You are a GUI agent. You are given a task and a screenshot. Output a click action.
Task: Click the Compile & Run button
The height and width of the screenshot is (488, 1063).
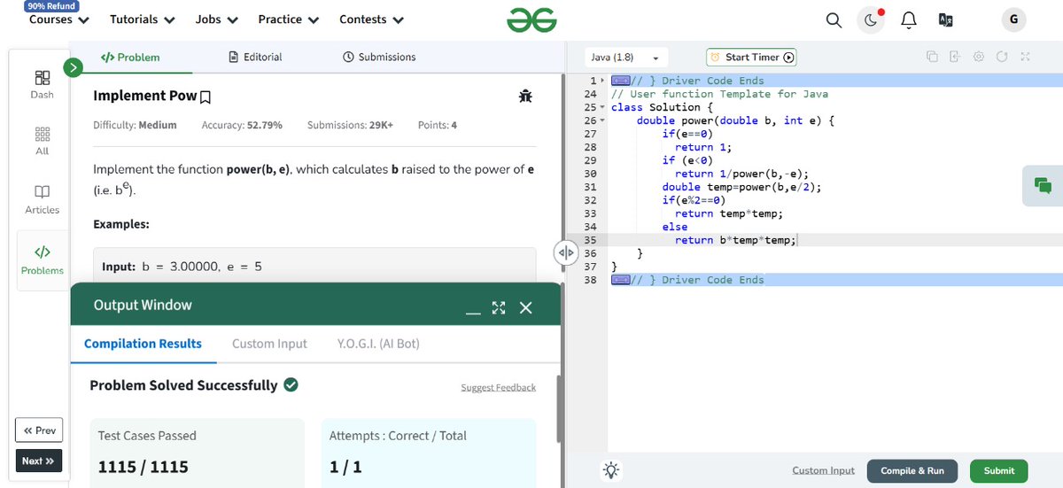click(912, 471)
